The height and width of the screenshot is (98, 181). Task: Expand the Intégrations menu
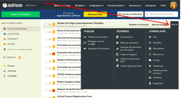[x=96, y=5]
